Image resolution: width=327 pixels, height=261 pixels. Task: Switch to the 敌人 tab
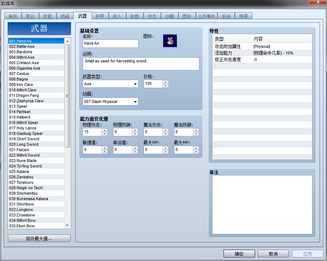point(117,16)
